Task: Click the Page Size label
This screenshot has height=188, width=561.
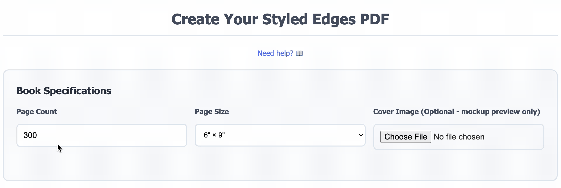Action: (x=212, y=112)
